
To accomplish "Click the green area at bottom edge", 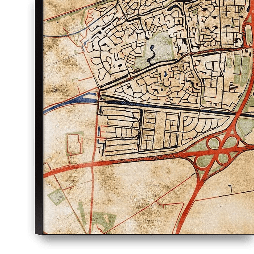I will coord(103,220).
